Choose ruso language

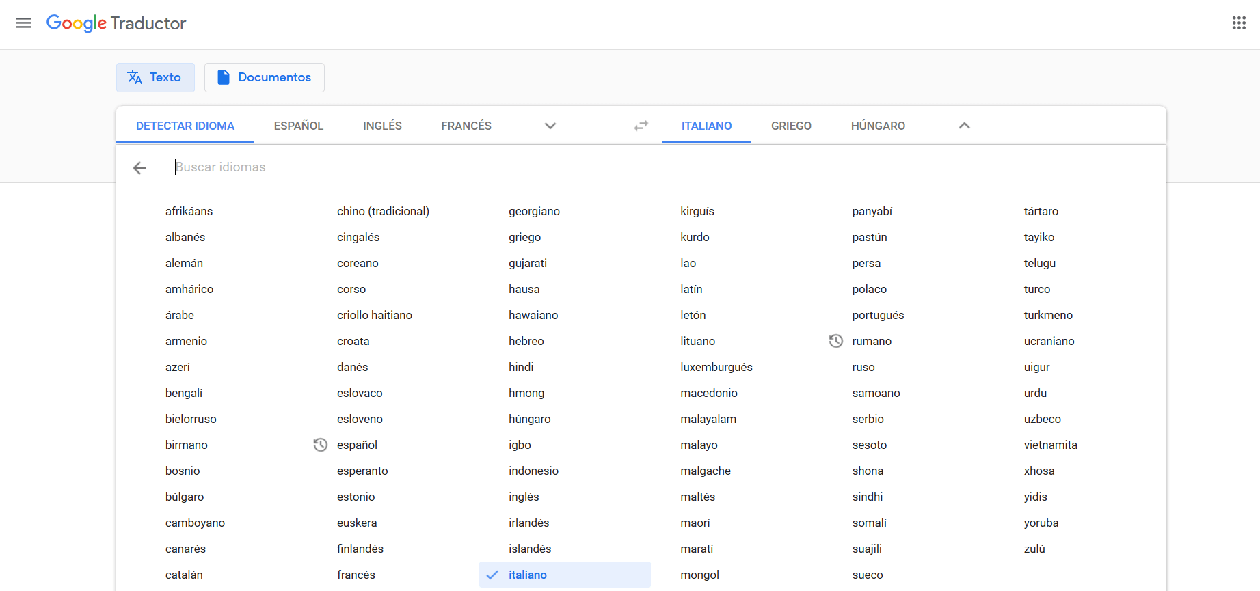(863, 367)
